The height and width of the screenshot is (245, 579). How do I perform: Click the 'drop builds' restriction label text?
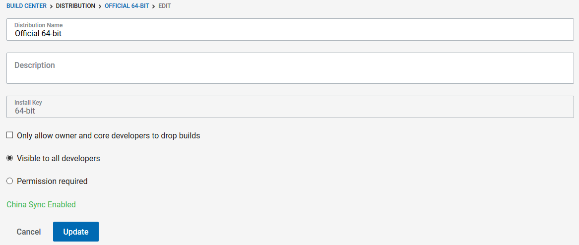(x=109, y=136)
